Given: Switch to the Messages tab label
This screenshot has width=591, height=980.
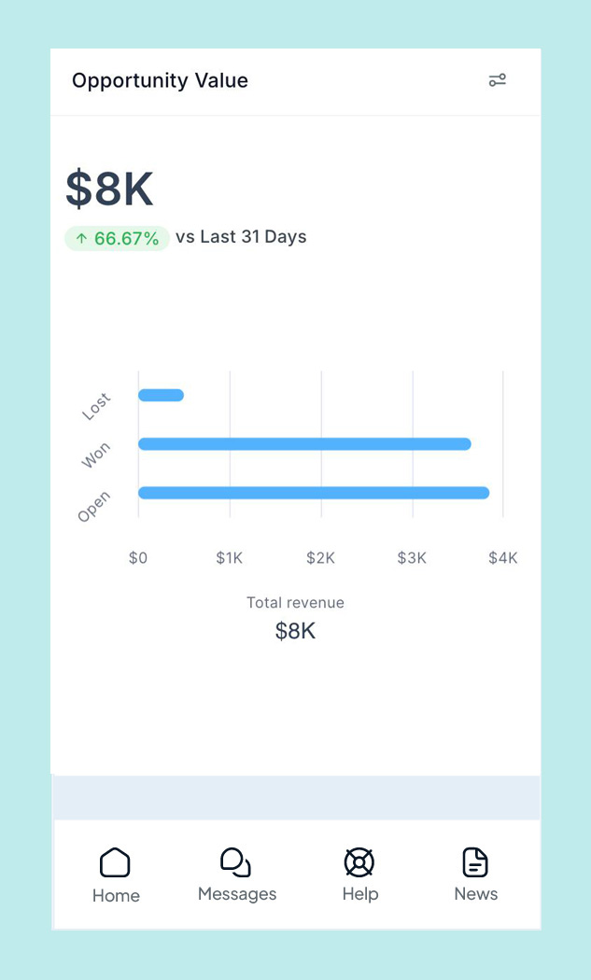Looking at the screenshot, I should point(237,894).
